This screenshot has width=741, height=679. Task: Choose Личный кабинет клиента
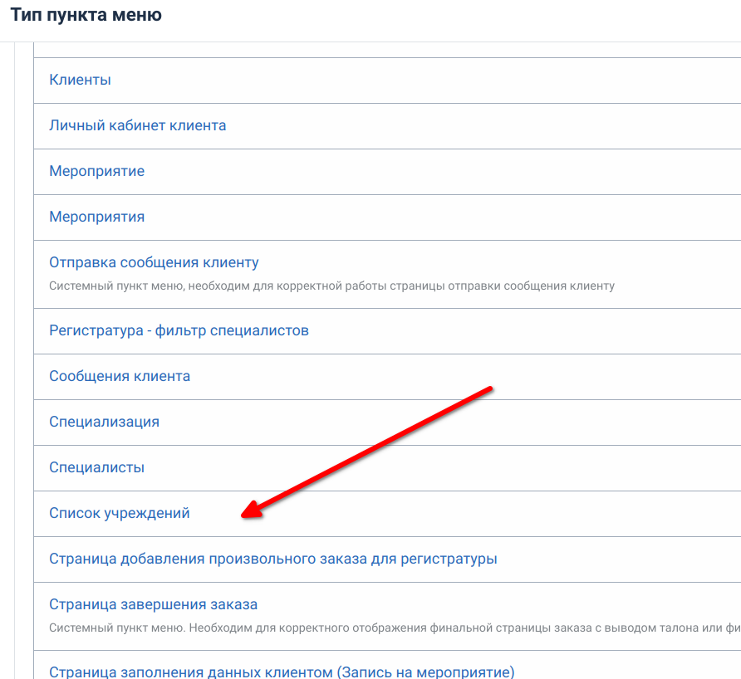point(137,126)
